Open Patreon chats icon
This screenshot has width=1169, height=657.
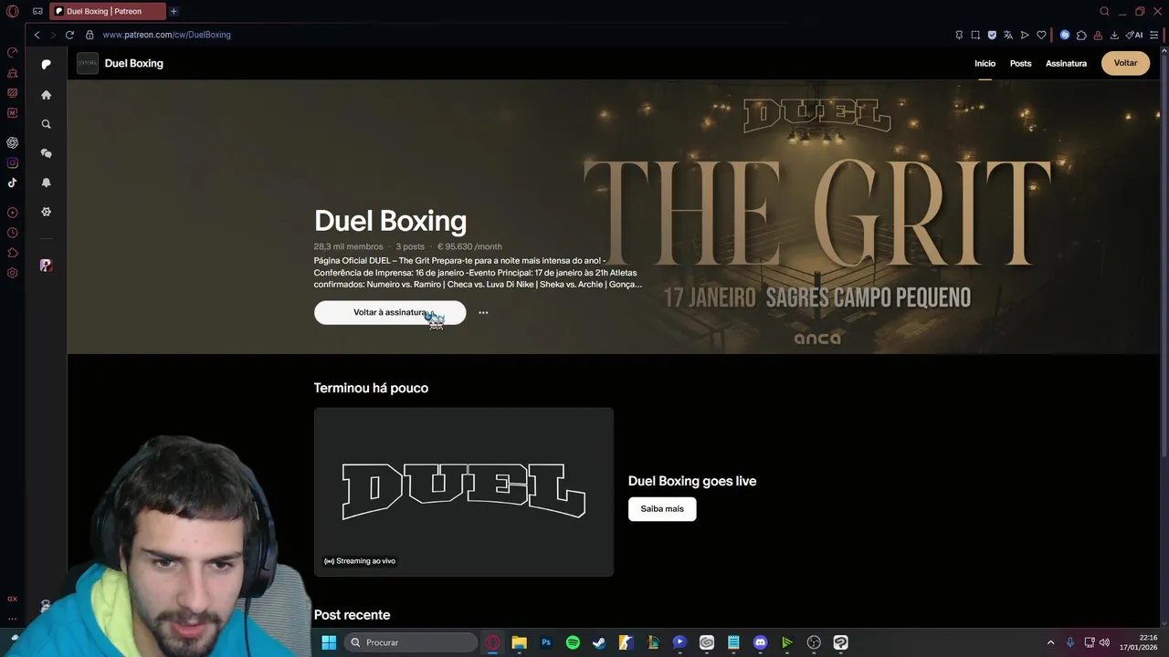(46, 153)
